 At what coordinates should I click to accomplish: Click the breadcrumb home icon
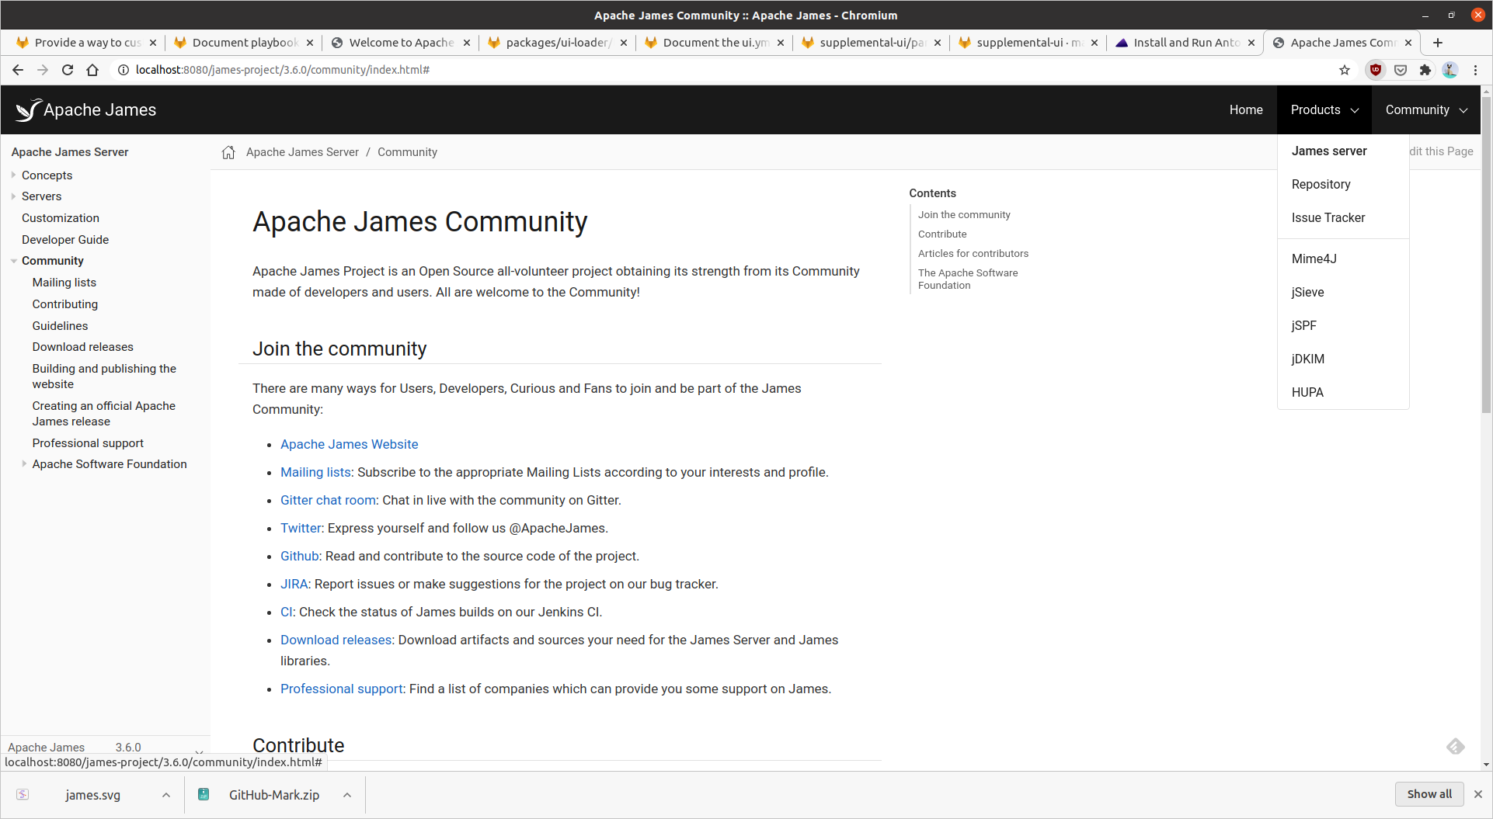pos(228,152)
